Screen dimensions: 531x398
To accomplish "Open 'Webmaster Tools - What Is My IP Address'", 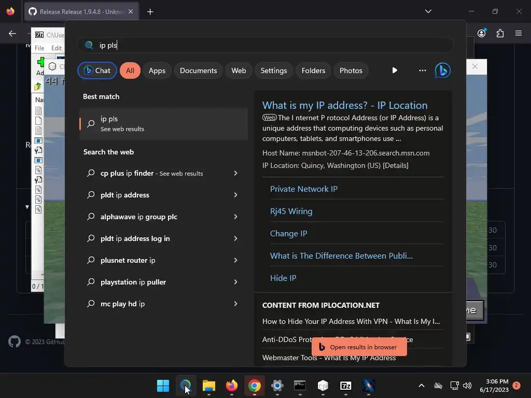I will [329, 358].
